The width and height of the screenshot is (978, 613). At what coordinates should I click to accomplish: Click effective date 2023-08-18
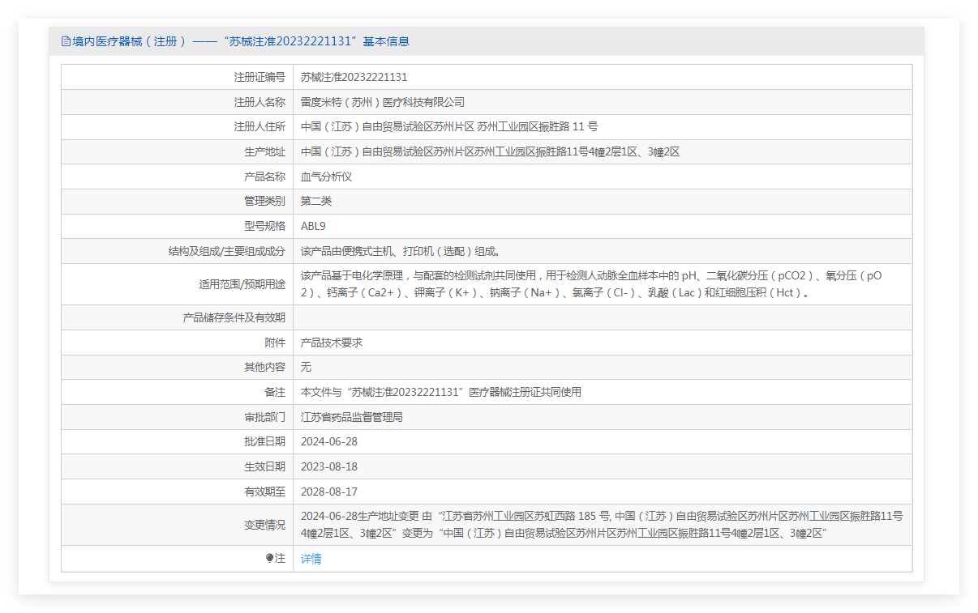click(x=329, y=467)
